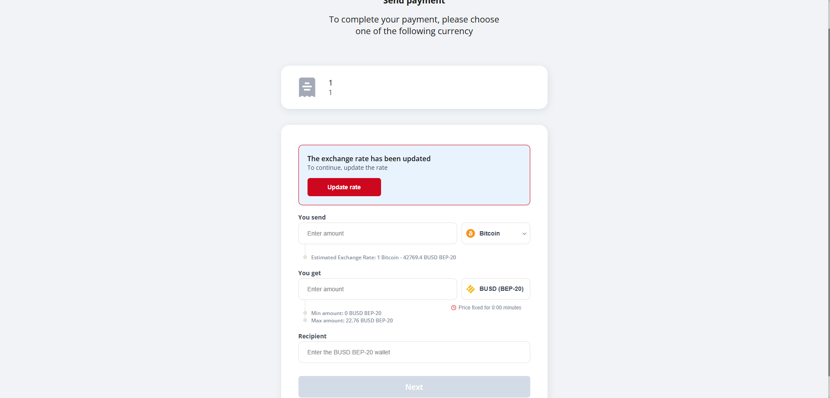
Task: Click the orange Bitcoin coin icon
Action: (471, 233)
